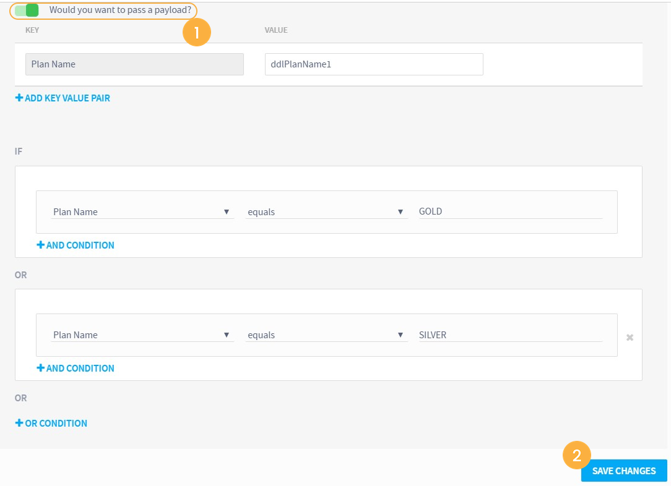Remove the SILVER condition with X icon
671x486 pixels.
click(x=630, y=337)
